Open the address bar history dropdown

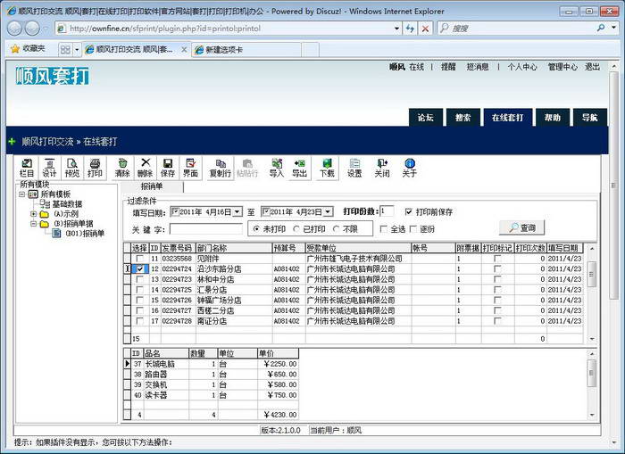pos(396,29)
